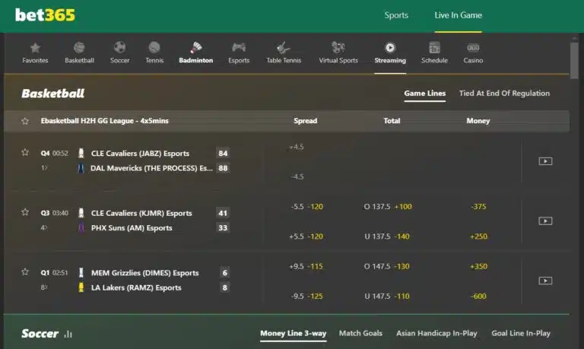Viewport: 584px width, 349px height.
Task: Open CLE Cavaliers (JABZ) Esports match
Action: (140, 154)
